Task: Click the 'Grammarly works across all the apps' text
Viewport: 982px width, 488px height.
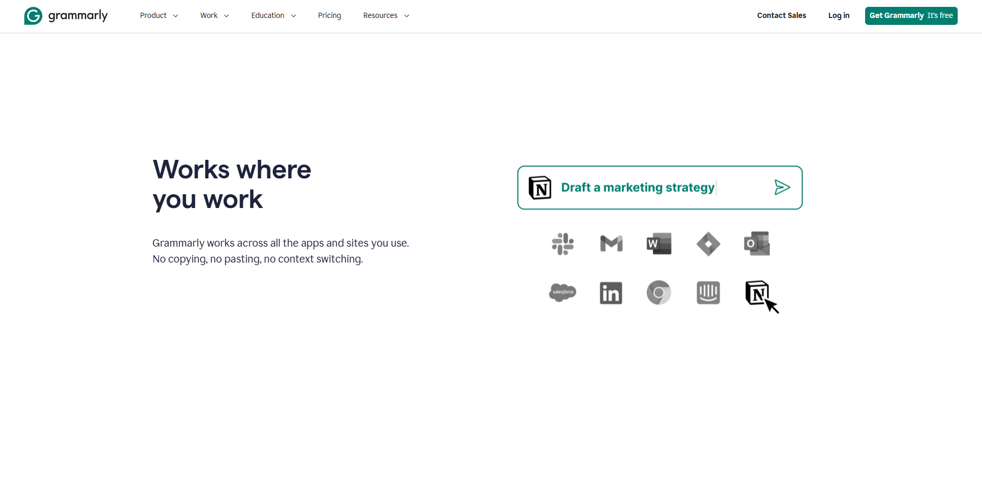Action: [x=281, y=243]
